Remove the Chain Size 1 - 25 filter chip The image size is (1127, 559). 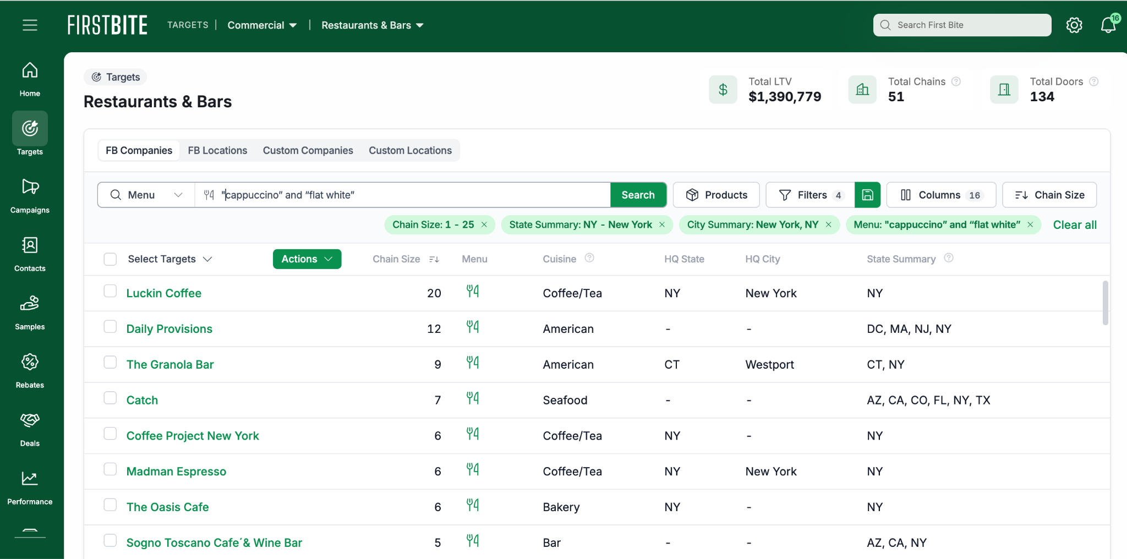coord(484,224)
